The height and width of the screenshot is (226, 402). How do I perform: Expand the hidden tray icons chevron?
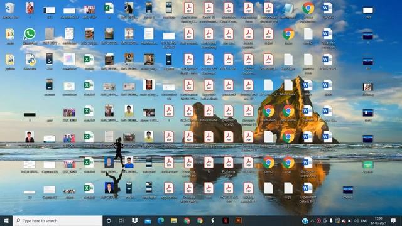coord(312,221)
